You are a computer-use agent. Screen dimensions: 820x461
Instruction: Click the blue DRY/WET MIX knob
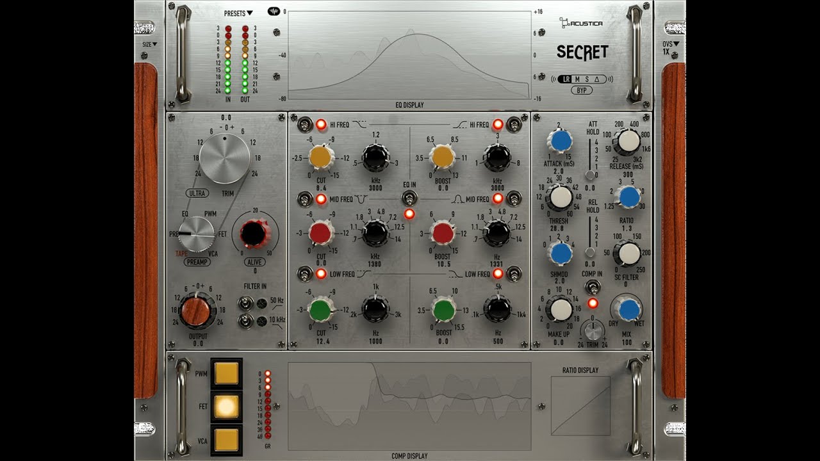(629, 310)
